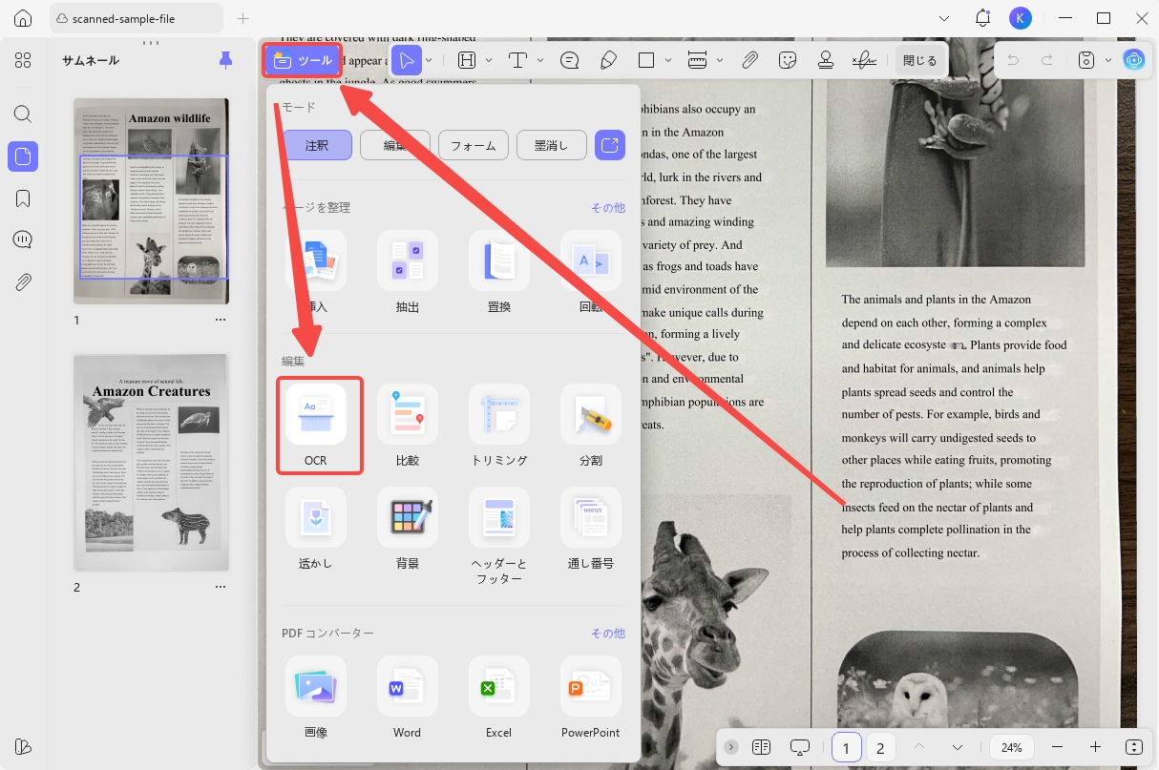Viewport: 1159px width, 770px height.
Task: Open the ツール tools menu button
Action: 303,60
